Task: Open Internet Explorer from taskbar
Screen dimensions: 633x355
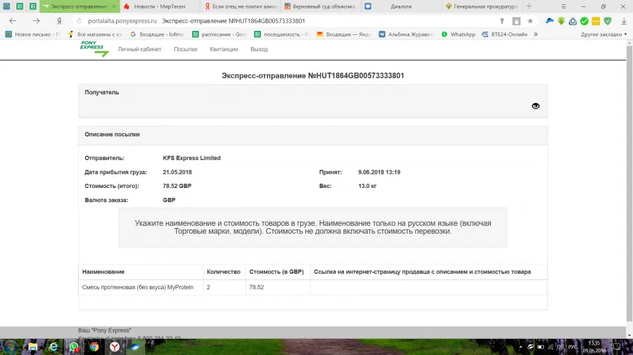Action: [x=53, y=347]
